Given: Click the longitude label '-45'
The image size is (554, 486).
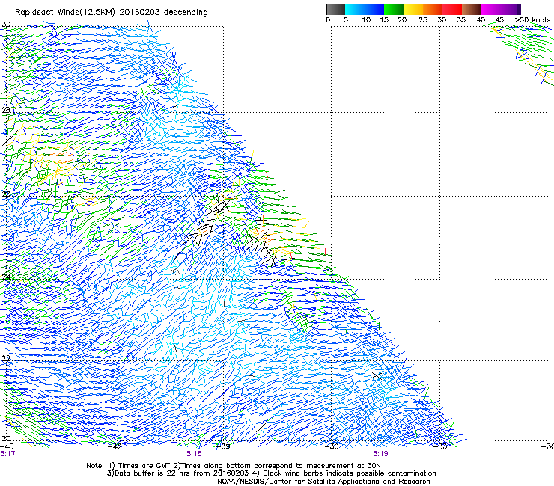Looking at the screenshot, I should [7, 446].
